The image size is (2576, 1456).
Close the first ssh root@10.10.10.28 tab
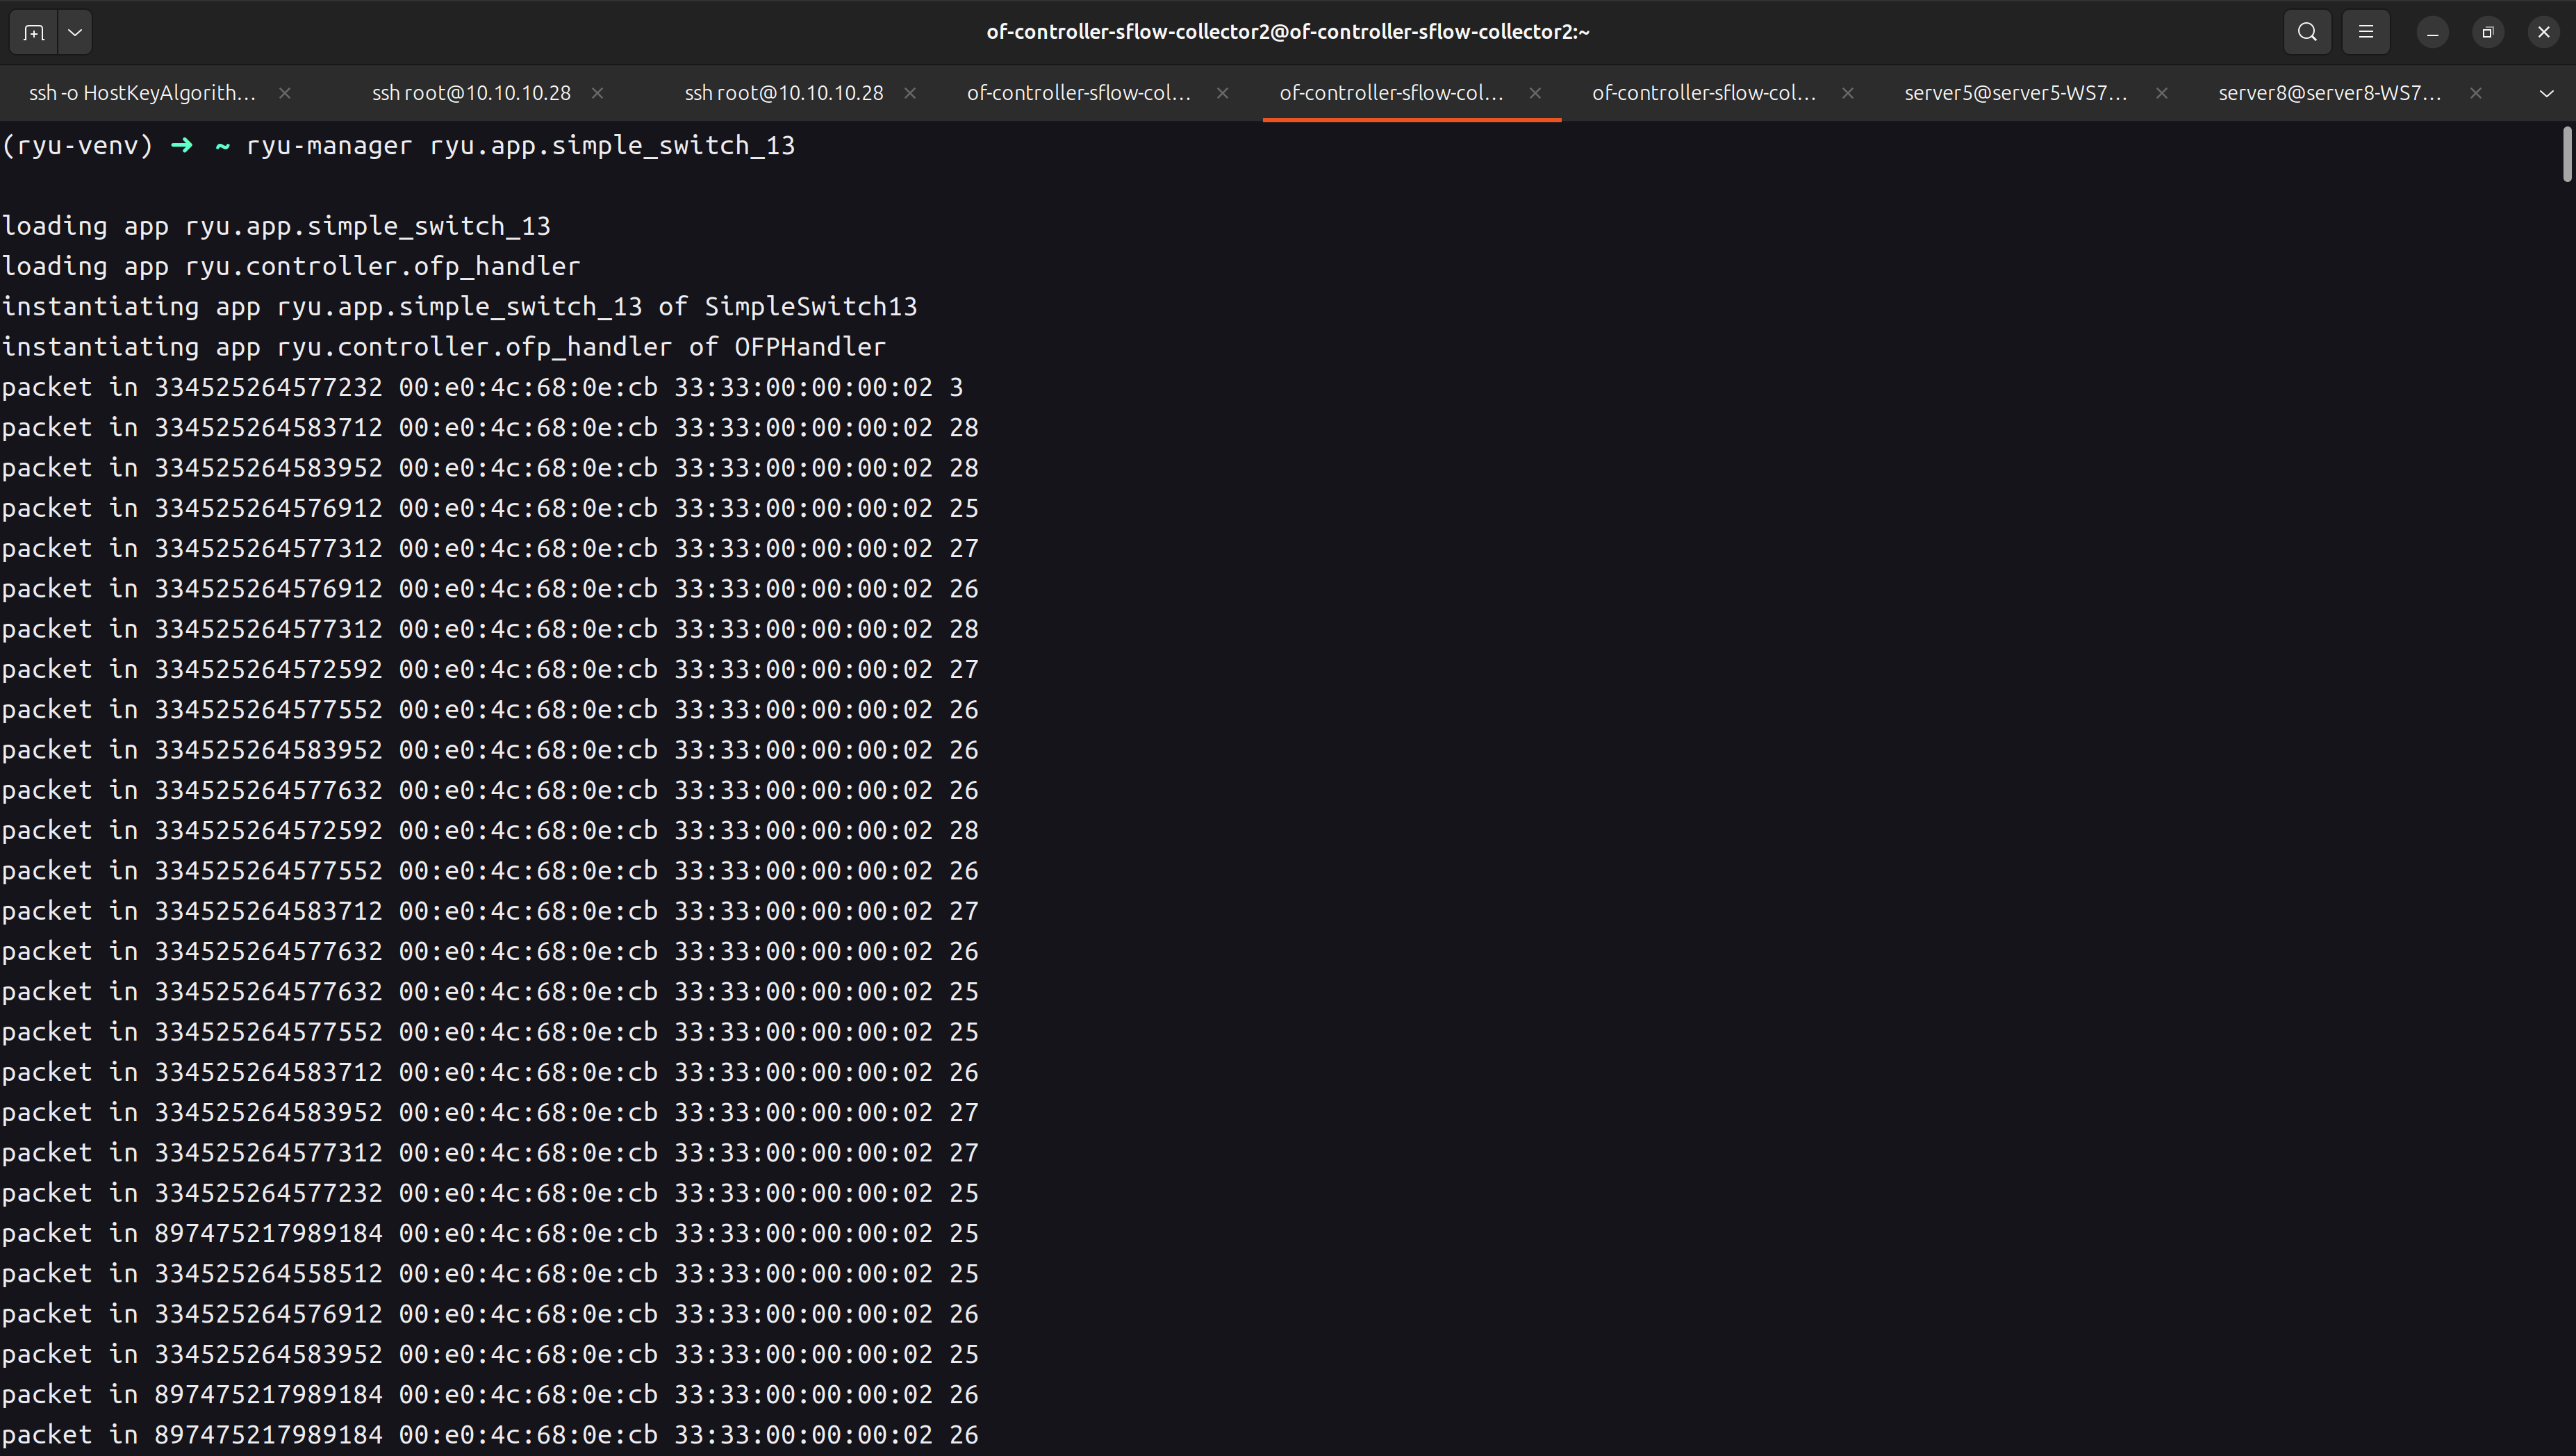click(597, 93)
